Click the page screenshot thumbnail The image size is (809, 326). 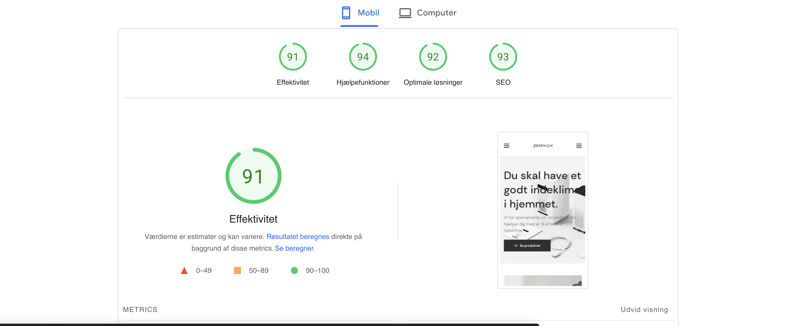[542, 210]
